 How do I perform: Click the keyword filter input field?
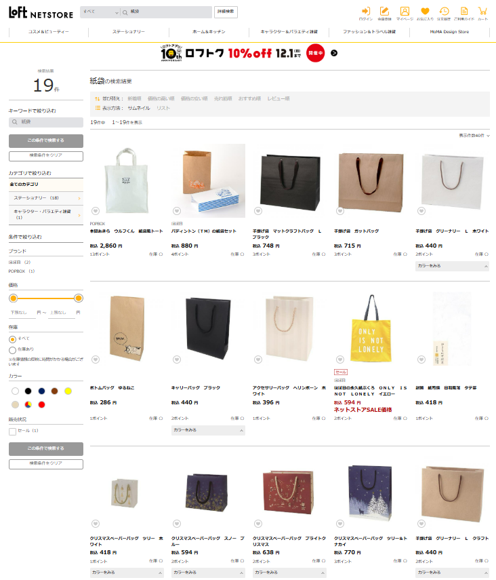pos(46,122)
